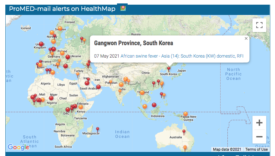Select the orange marker on Thailand
This screenshot has width=275, height=156.
pos(142,93)
